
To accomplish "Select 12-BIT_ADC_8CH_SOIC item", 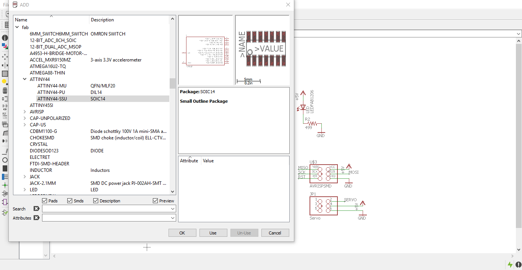I will click(x=53, y=40).
